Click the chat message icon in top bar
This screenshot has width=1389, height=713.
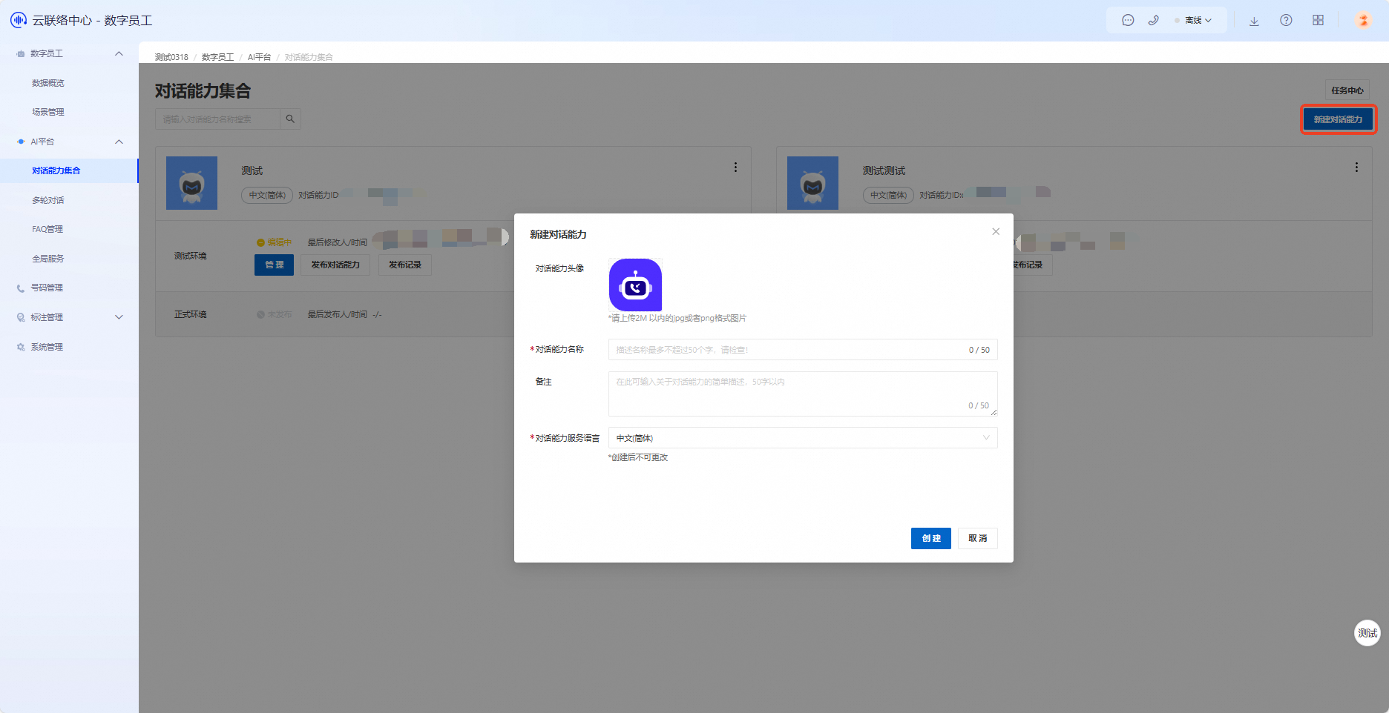1128,21
